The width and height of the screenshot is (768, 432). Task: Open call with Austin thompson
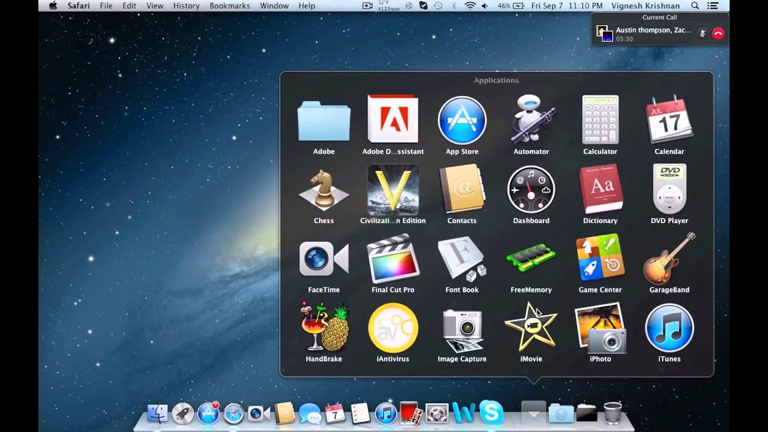(653, 30)
